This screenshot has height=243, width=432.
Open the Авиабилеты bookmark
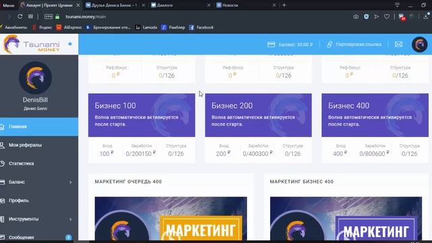(x=13, y=27)
